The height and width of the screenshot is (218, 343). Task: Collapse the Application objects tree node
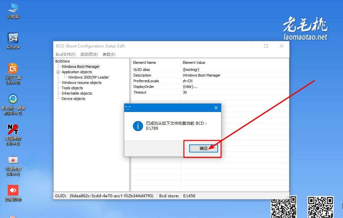[x=58, y=72]
